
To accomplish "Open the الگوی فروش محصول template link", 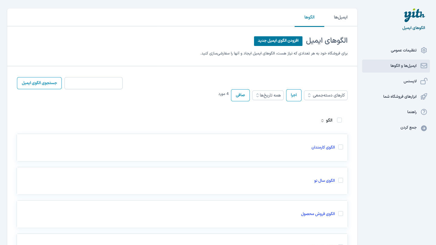I will 318,214.
